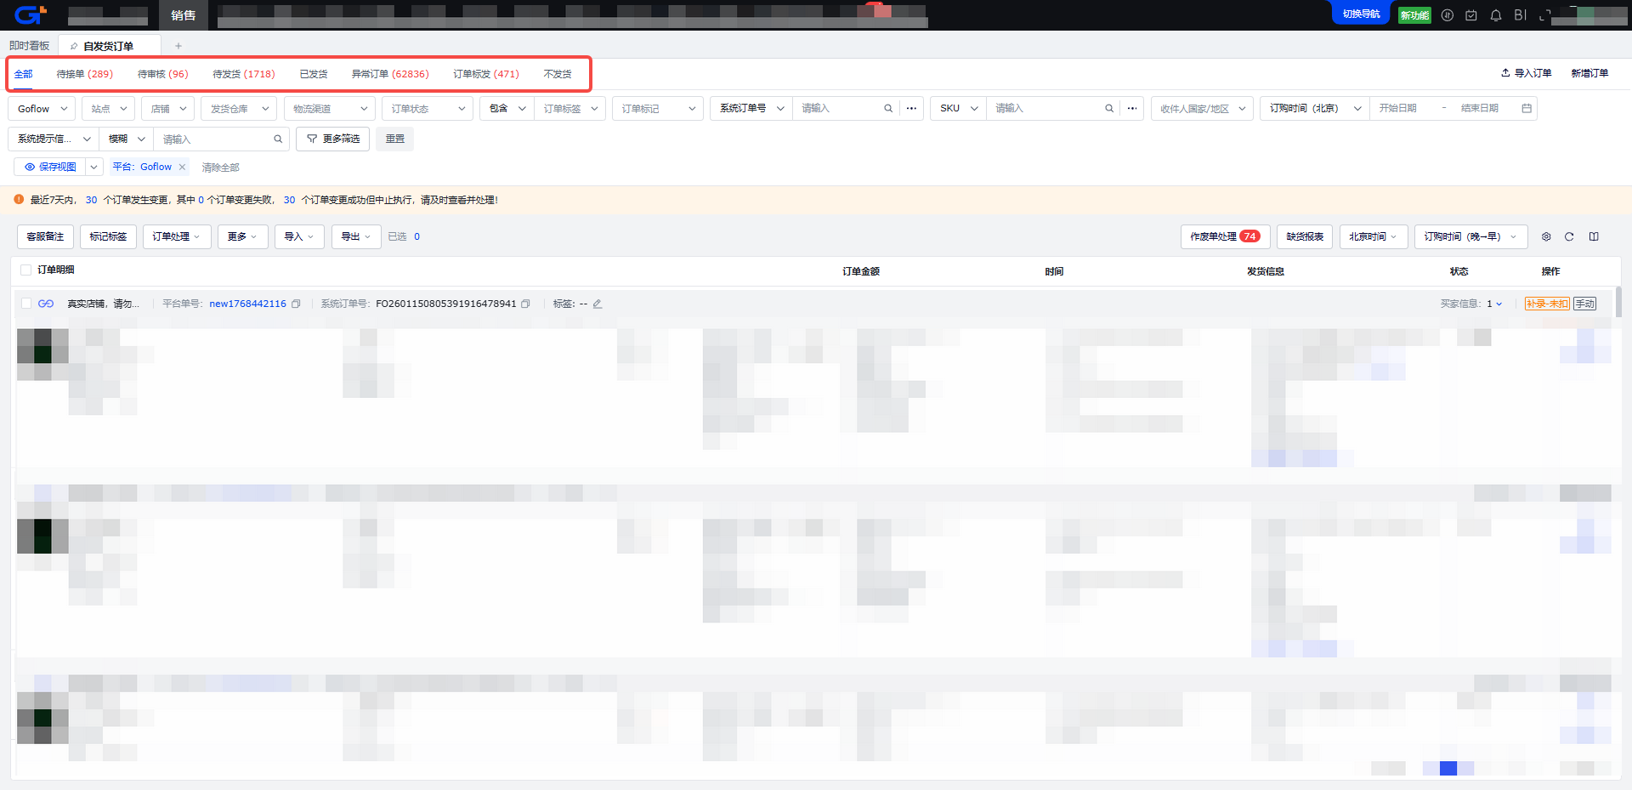
Task: Open platform order link new1768442116
Action: (x=247, y=304)
